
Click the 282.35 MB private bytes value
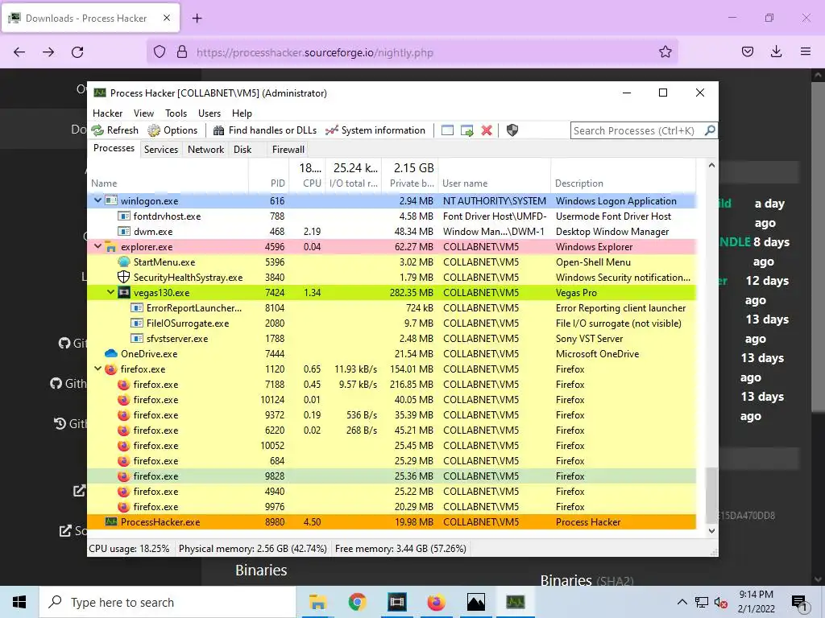click(x=412, y=293)
